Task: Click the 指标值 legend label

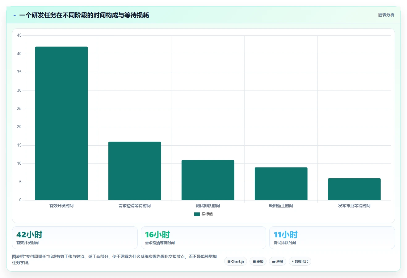Action: coord(207,214)
